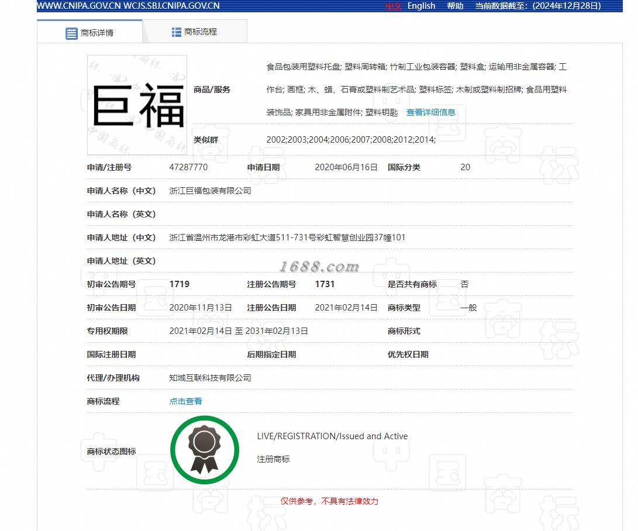
Task: Select the applicant address text
Action: coord(287,237)
